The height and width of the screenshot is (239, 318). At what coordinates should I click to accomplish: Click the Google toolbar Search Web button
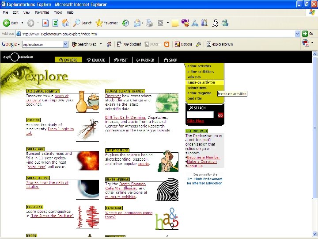point(84,44)
